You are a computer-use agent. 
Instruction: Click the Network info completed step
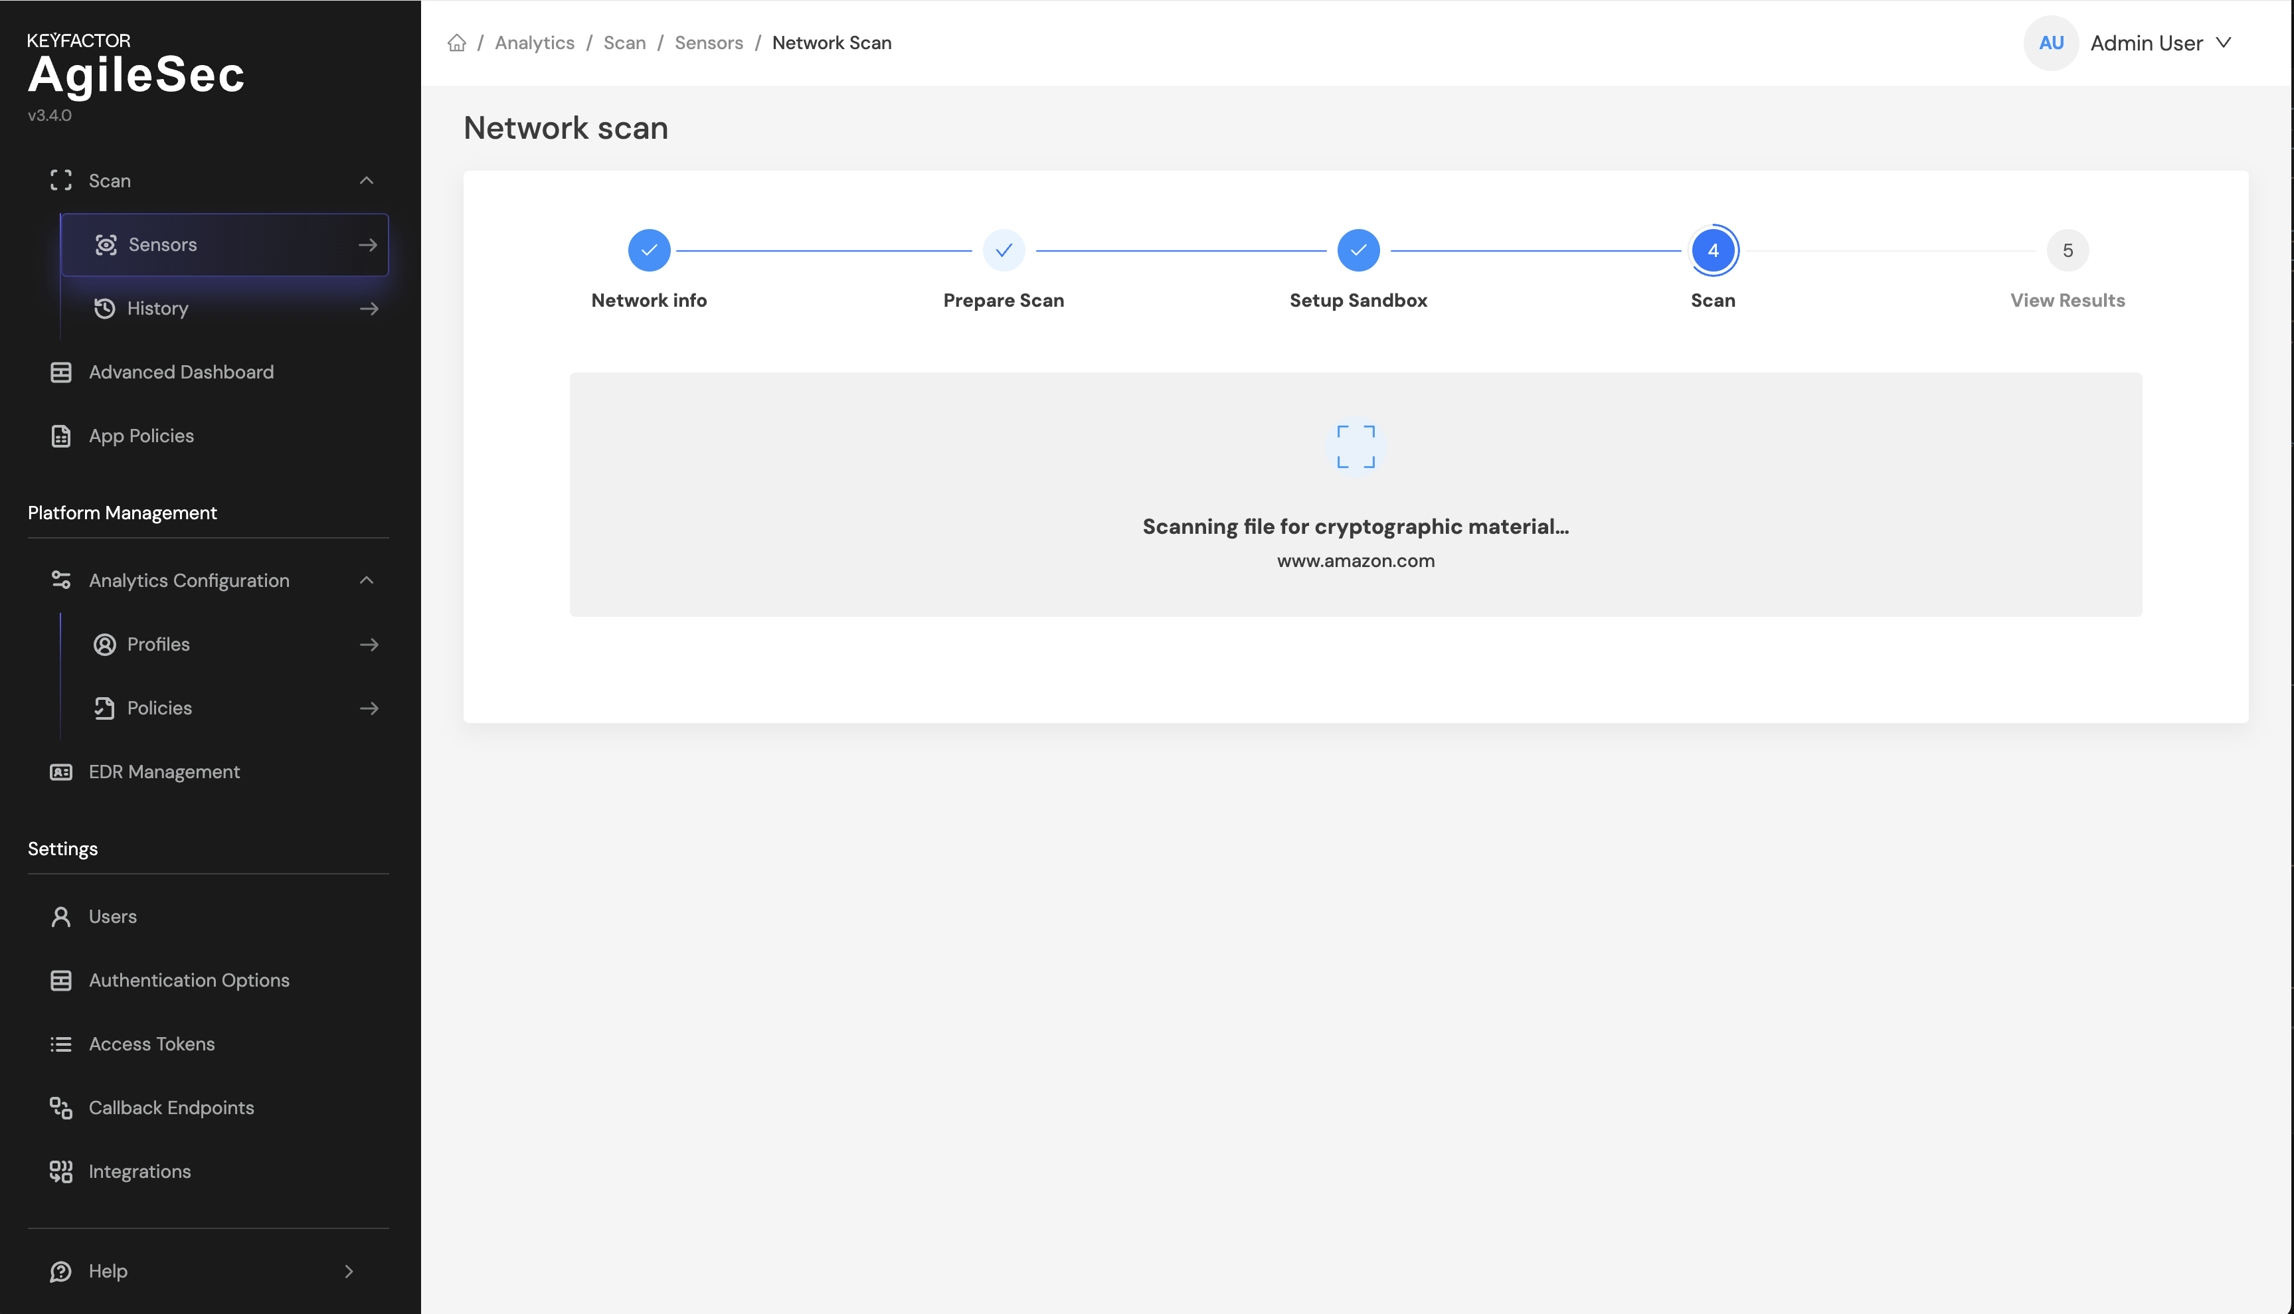click(x=649, y=250)
